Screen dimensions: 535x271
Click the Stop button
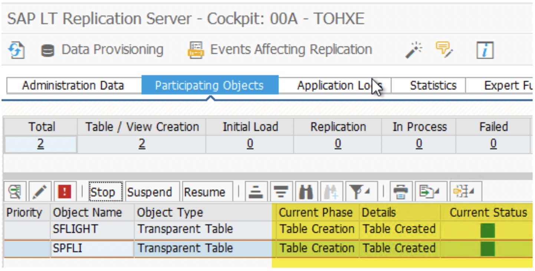point(105,192)
